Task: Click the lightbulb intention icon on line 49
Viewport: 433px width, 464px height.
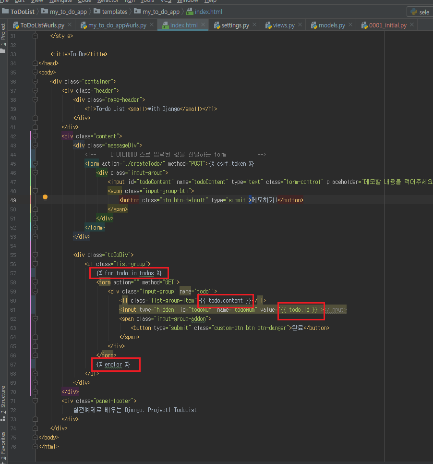Action: (45, 198)
